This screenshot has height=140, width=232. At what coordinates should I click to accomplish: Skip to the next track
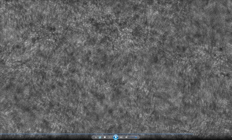(x=121, y=137)
